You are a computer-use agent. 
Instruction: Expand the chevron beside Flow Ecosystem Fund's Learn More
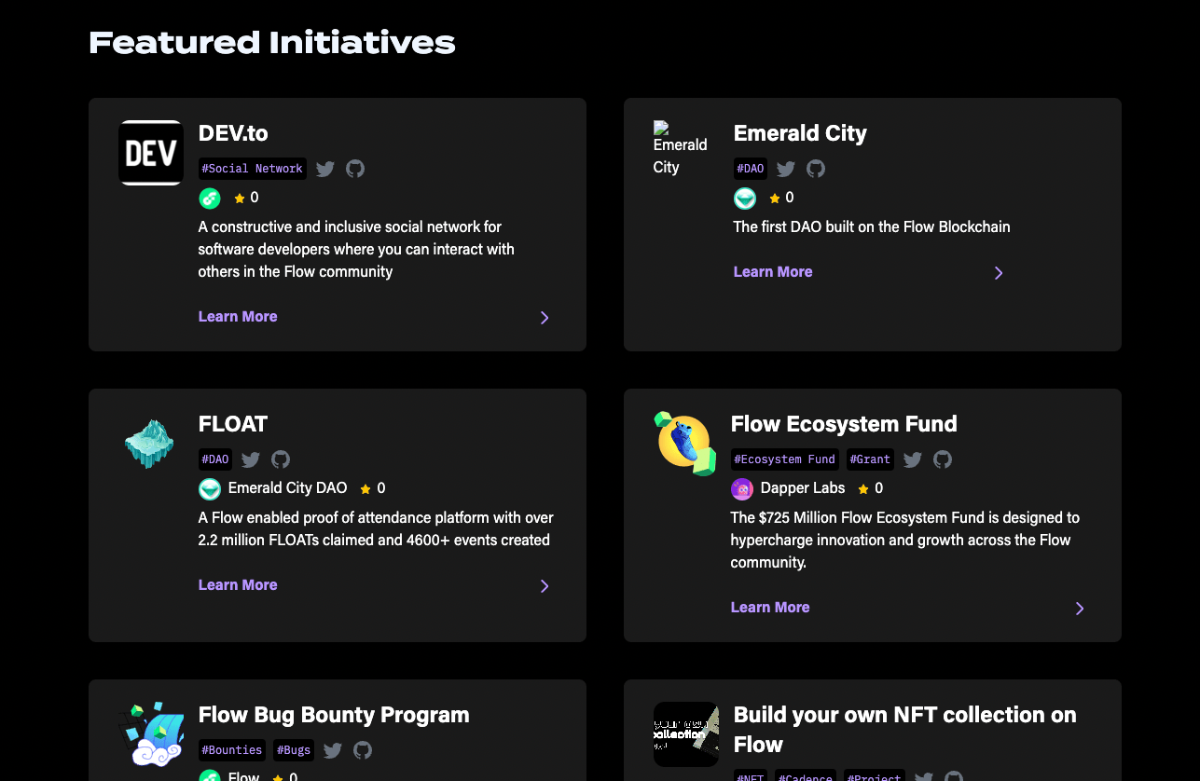1079,608
